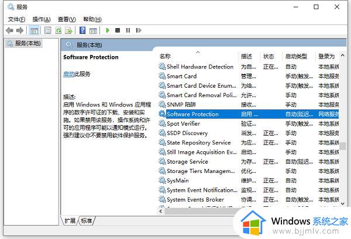
Task: Start service with green play icon
Action: 108,30
